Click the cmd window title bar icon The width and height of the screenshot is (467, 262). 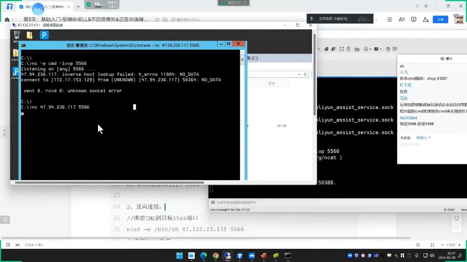24,45
